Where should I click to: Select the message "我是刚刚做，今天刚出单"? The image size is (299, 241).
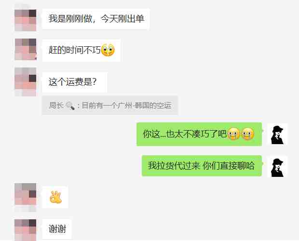click(95, 19)
